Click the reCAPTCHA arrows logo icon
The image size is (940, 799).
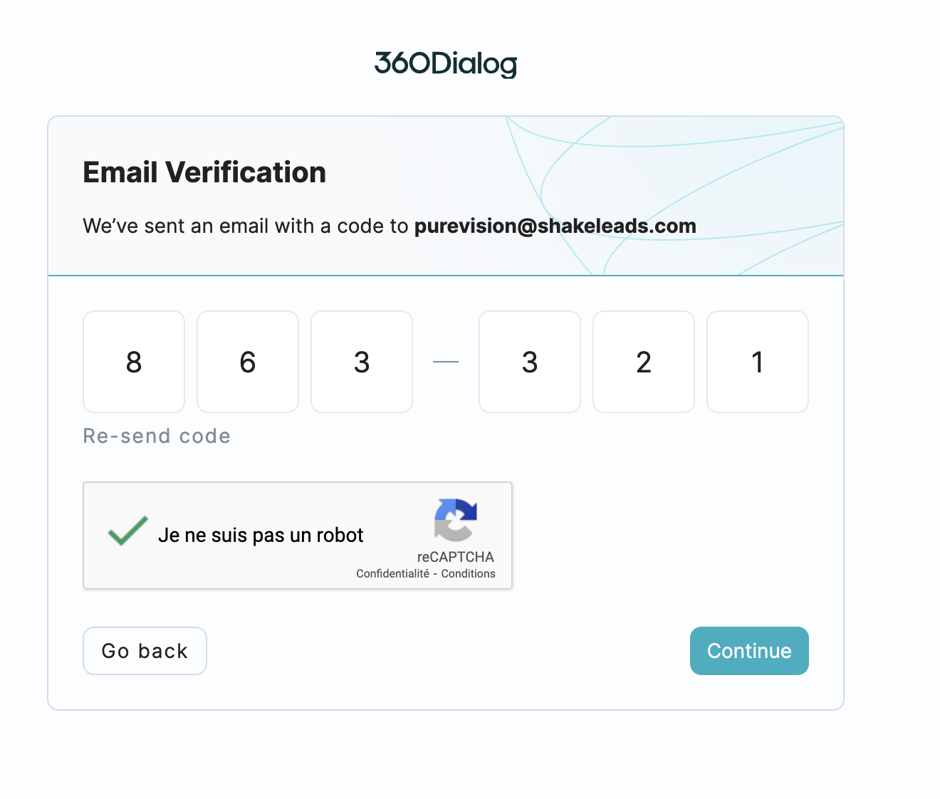[x=456, y=520]
